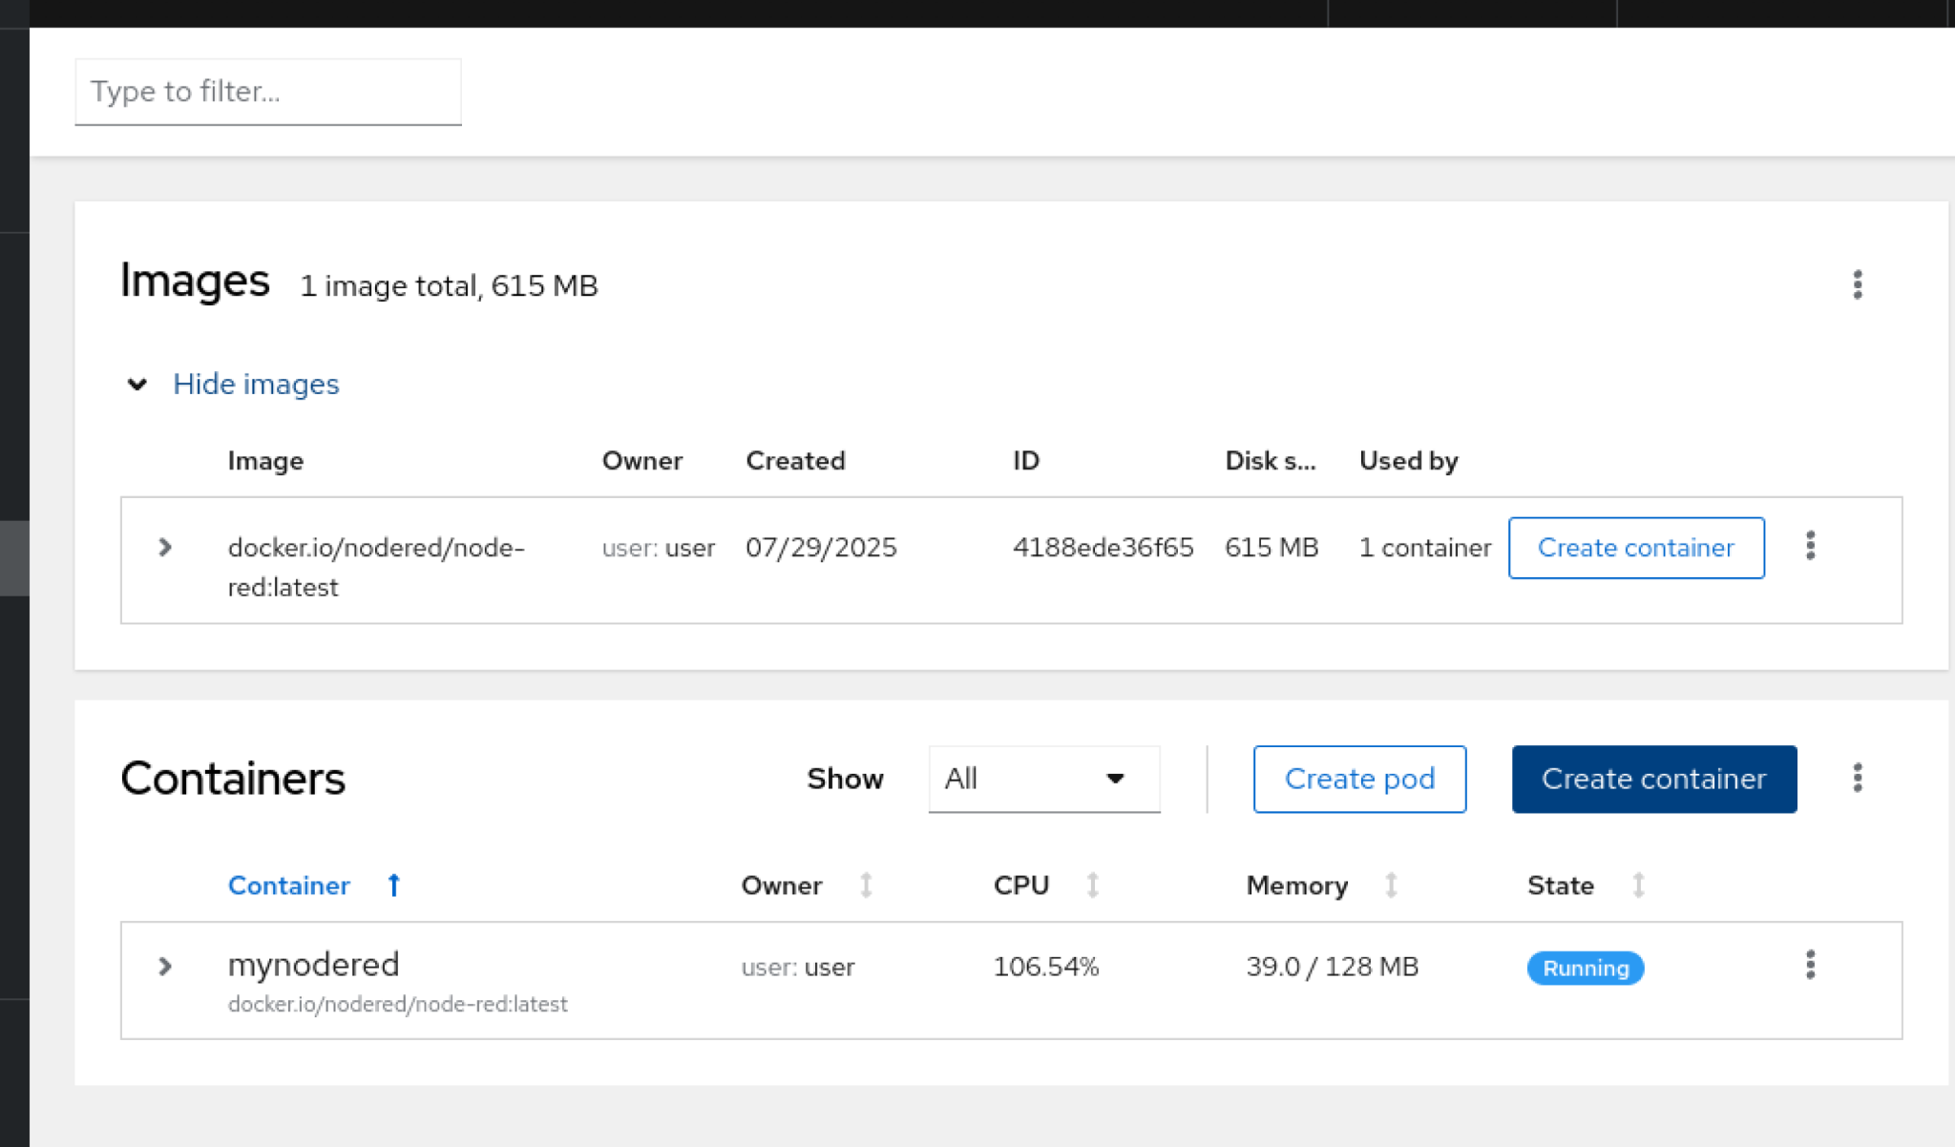
Task: Sort containers by CPU column
Action: click(1092, 886)
